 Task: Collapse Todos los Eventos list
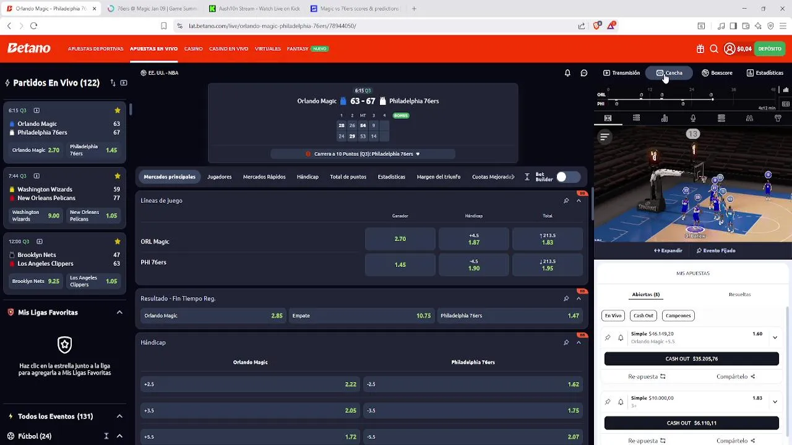[119, 417]
